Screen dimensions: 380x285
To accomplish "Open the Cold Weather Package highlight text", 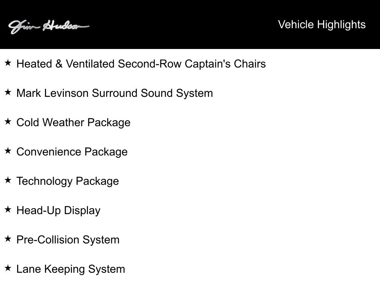I will [73, 122].
